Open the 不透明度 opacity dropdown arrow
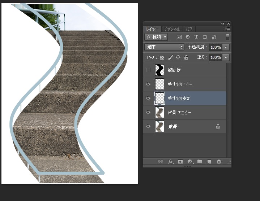The width and height of the screenshot is (260, 201). 226,47
